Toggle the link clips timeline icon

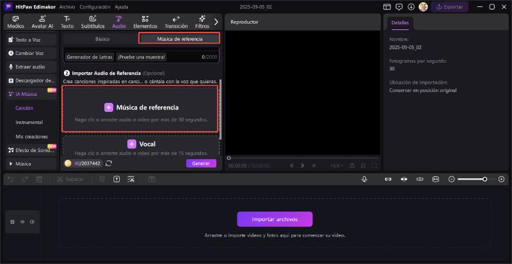coord(388,179)
